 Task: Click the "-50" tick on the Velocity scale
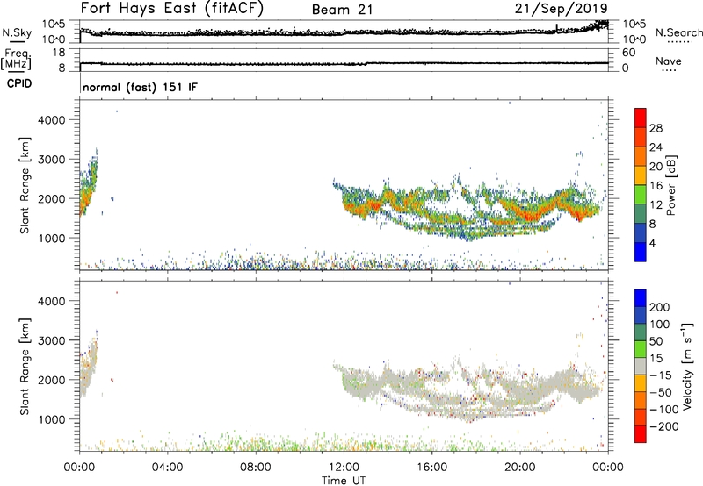coord(661,392)
